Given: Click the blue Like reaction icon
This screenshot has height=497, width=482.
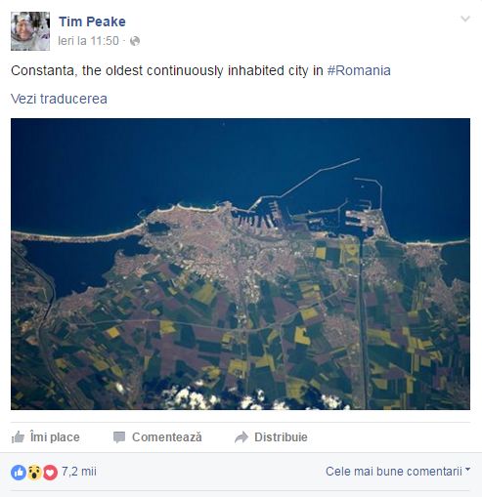Looking at the screenshot, I should 19,473.
